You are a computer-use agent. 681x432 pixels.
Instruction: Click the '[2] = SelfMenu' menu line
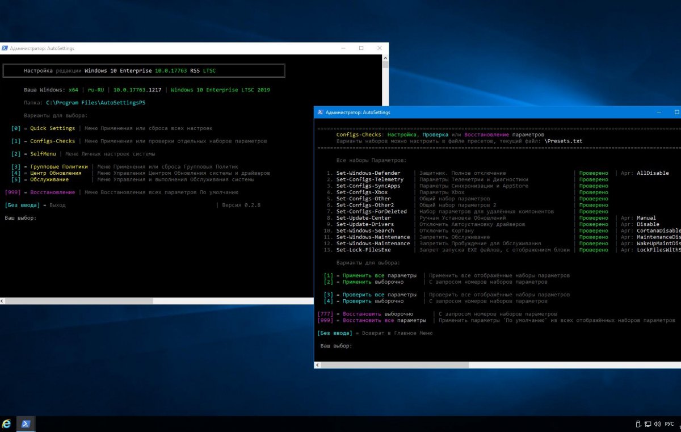tap(83, 154)
